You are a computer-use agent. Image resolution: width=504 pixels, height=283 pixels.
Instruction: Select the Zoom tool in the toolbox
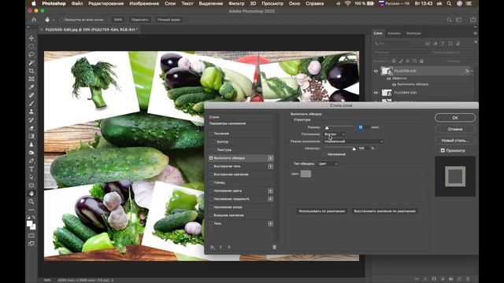tap(31, 201)
